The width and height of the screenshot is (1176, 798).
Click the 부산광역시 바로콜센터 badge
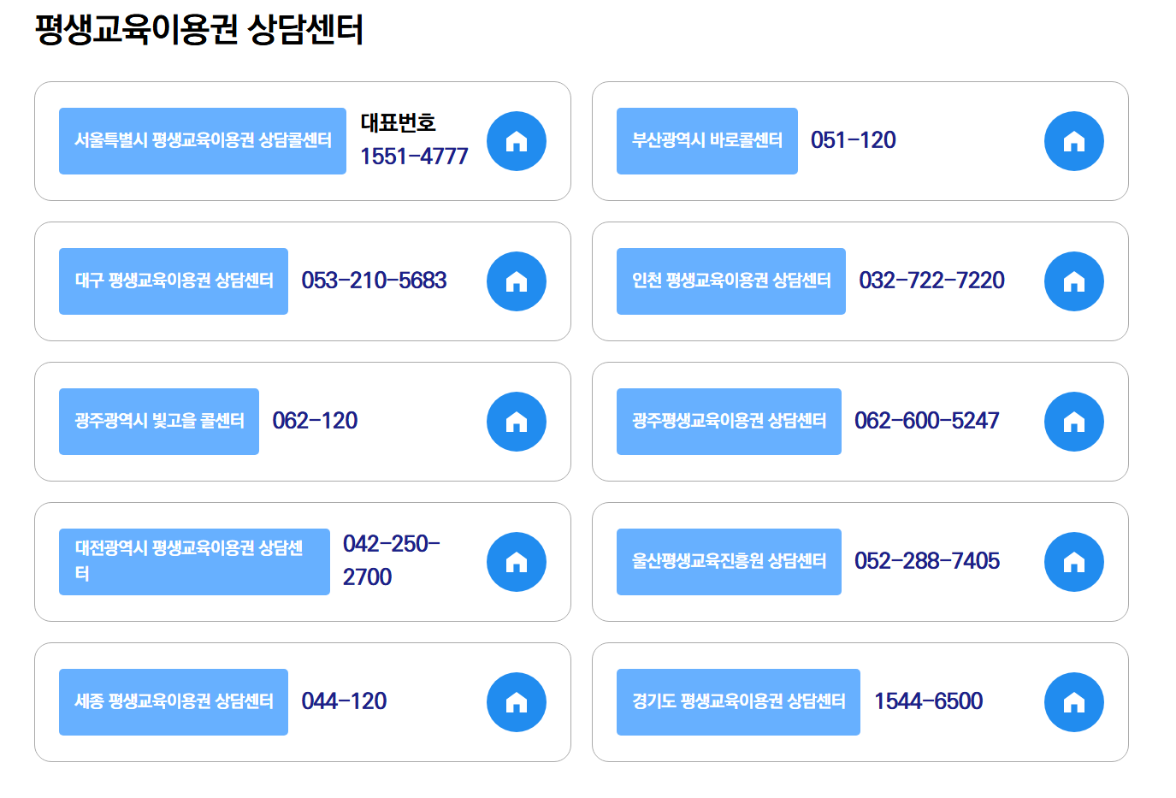tap(706, 141)
